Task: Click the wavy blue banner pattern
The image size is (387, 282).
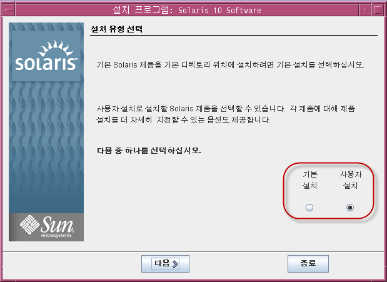Action: point(46,146)
